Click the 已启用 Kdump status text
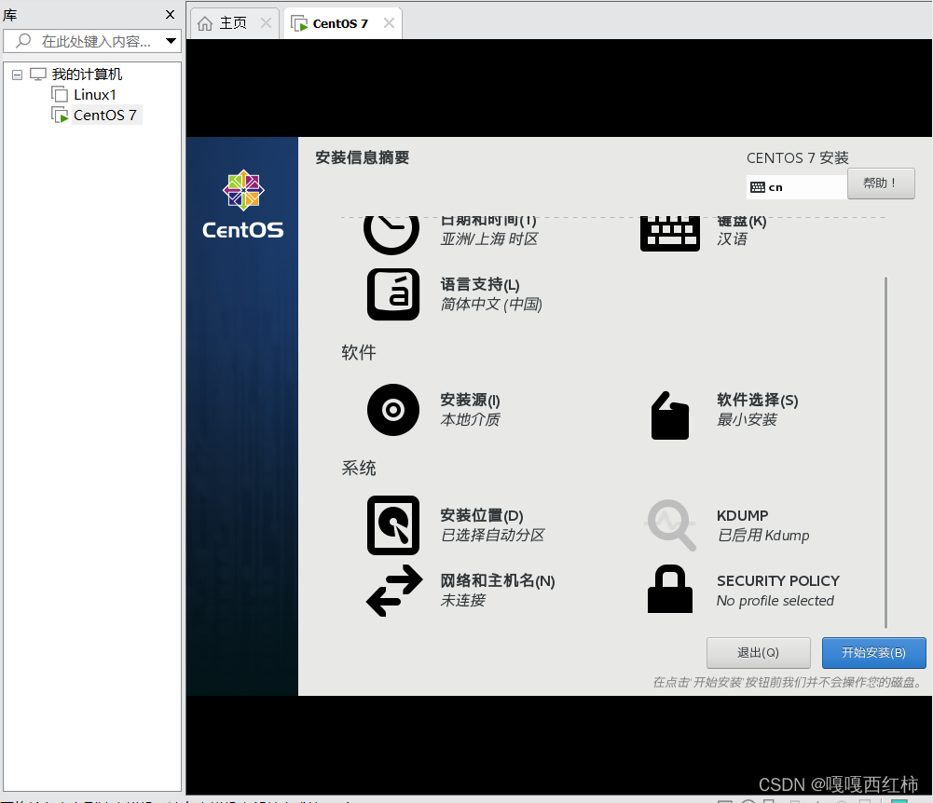The width and height of the screenshot is (933, 803). coord(763,536)
